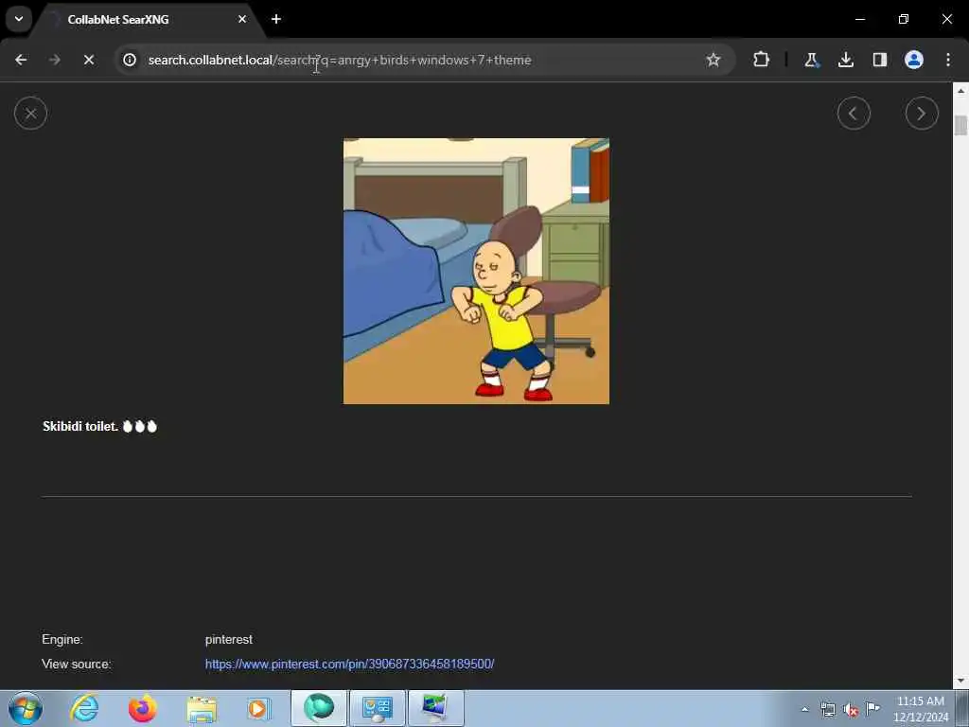Open the Action Center flag icon

coord(872,708)
